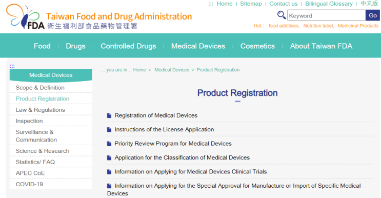Screen dimensions: 381x198
Task: Open Instructions of the License Application
Action: tap(164, 130)
